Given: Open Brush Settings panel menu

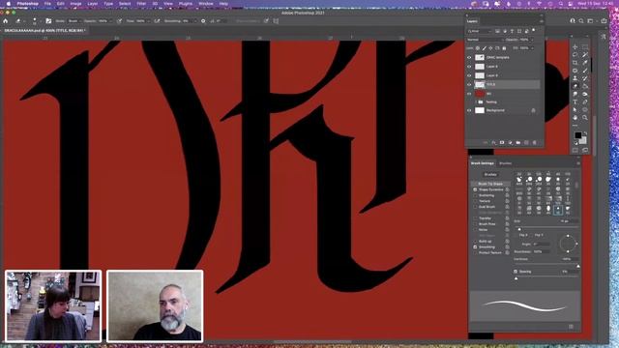Looking at the screenshot, I should point(578,163).
